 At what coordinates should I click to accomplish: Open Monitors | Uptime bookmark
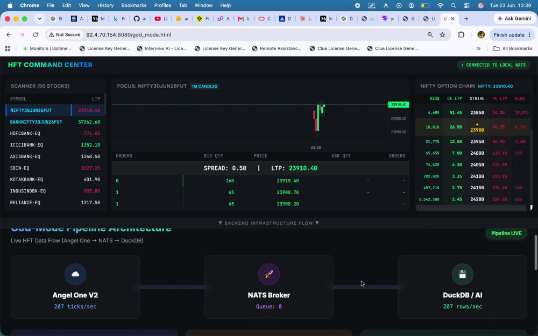tap(47, 48)
